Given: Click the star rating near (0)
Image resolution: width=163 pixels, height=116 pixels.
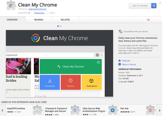Looking at the screenshot, I should pyautogui.click(x=23, y=13).
